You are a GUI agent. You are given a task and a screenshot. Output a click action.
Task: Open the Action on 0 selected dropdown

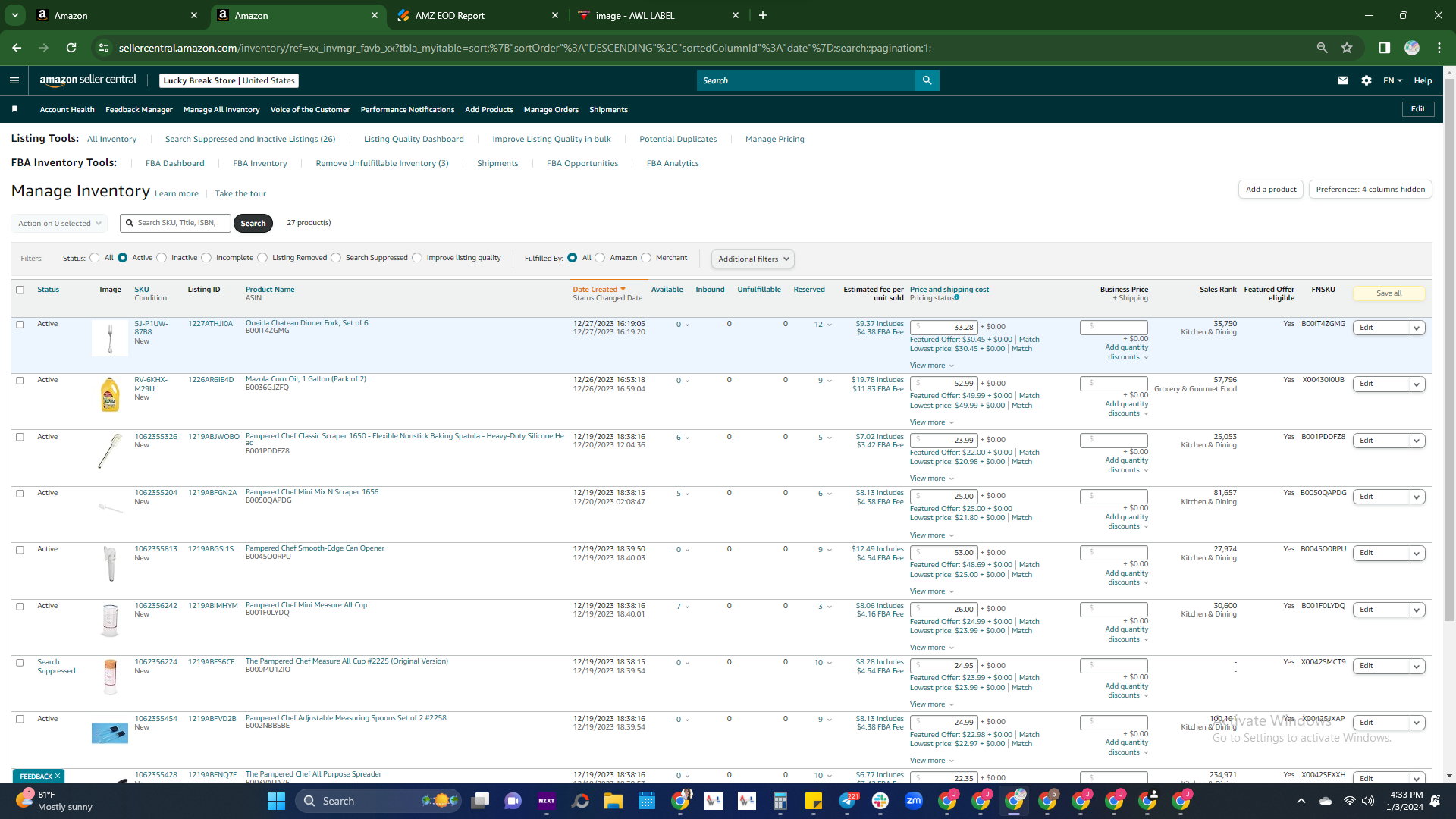(58, 224)
